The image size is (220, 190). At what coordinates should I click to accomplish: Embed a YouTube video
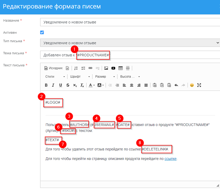113,68
